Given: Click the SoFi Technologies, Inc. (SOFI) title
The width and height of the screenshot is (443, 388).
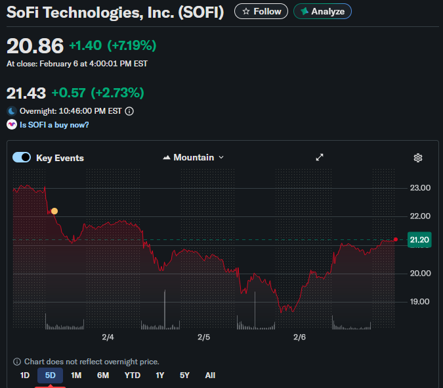Looking at the screenshot, I should point(115,12).
